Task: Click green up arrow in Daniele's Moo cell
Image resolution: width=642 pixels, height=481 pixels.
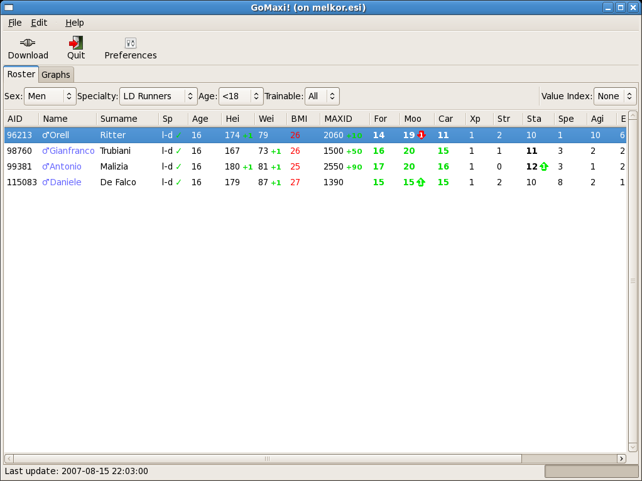Action: coord(420,182)
